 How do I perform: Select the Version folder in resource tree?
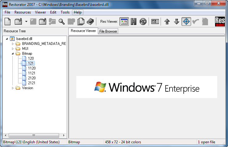27,88
